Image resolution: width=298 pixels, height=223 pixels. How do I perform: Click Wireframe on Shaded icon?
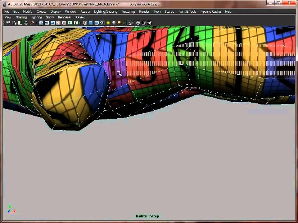97,23
